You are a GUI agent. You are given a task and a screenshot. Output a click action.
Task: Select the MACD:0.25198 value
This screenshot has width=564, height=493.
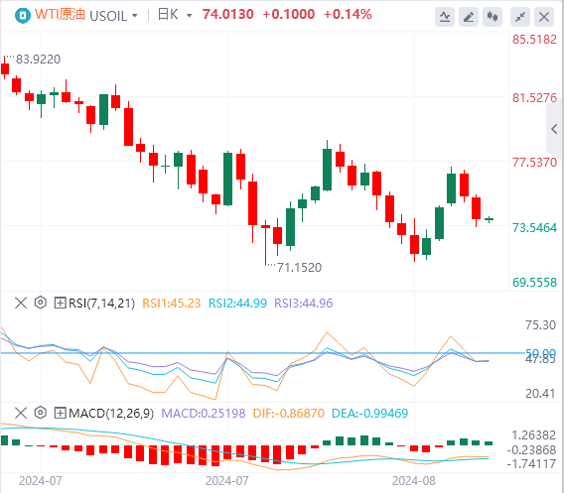[204, 414]
